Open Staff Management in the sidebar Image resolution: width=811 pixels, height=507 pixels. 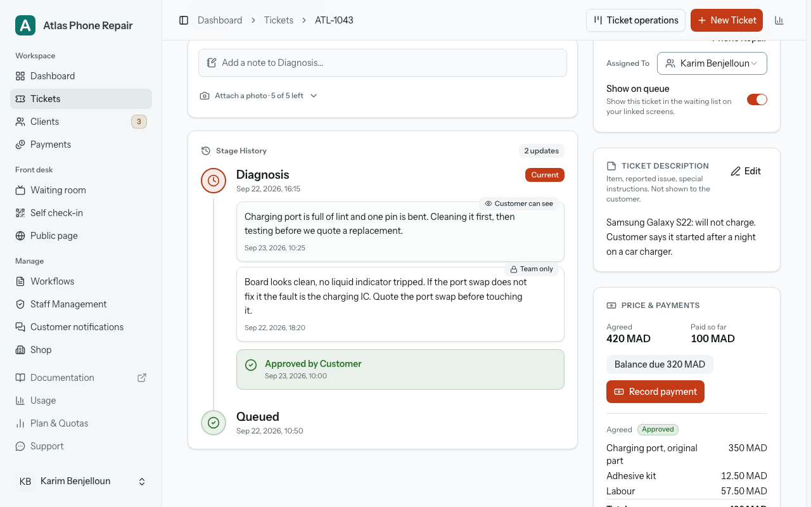(81, 304)
